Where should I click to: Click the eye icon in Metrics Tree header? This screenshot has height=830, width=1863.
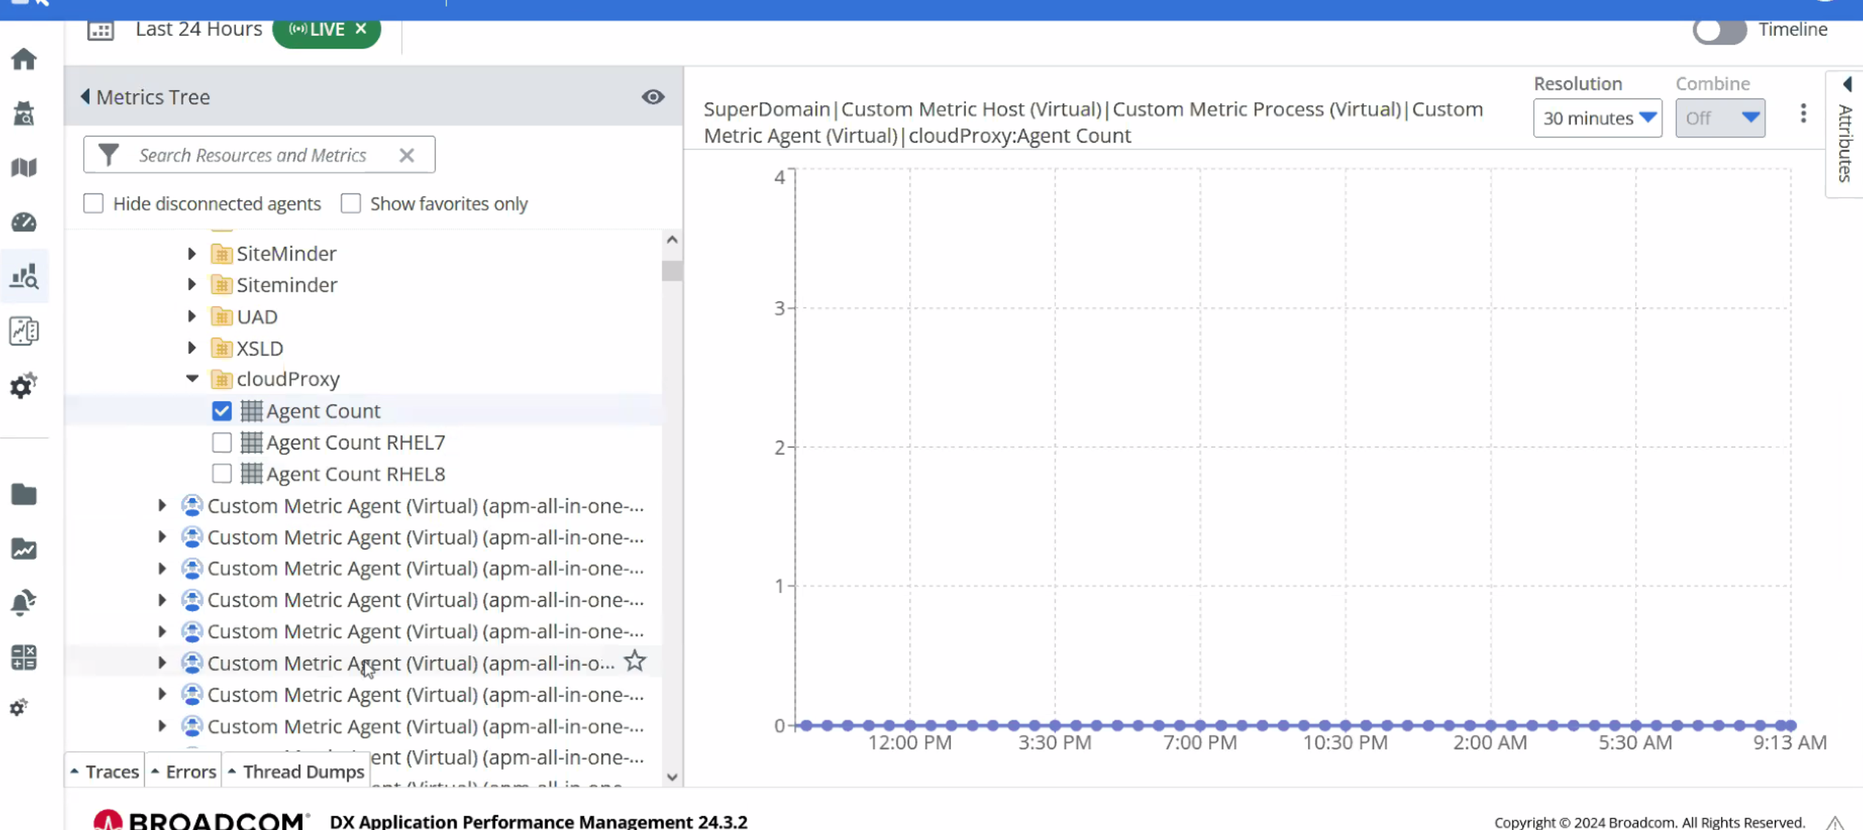coord(652,97)
